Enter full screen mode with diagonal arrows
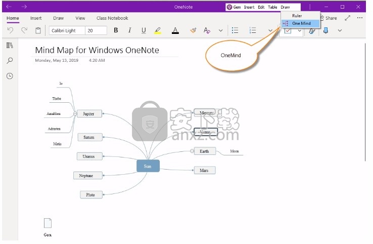Image resolution: width=373 pixels, height=244 pixels. pyautogui.click(x=348, y=18)
